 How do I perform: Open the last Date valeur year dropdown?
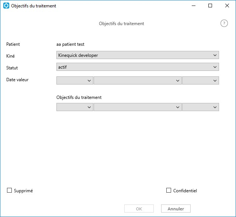pyautogui.click(x=201, y=80)
